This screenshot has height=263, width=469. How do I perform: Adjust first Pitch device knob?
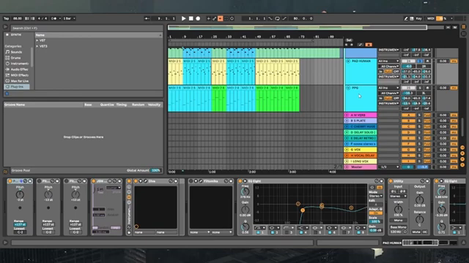tap(20, 194)
